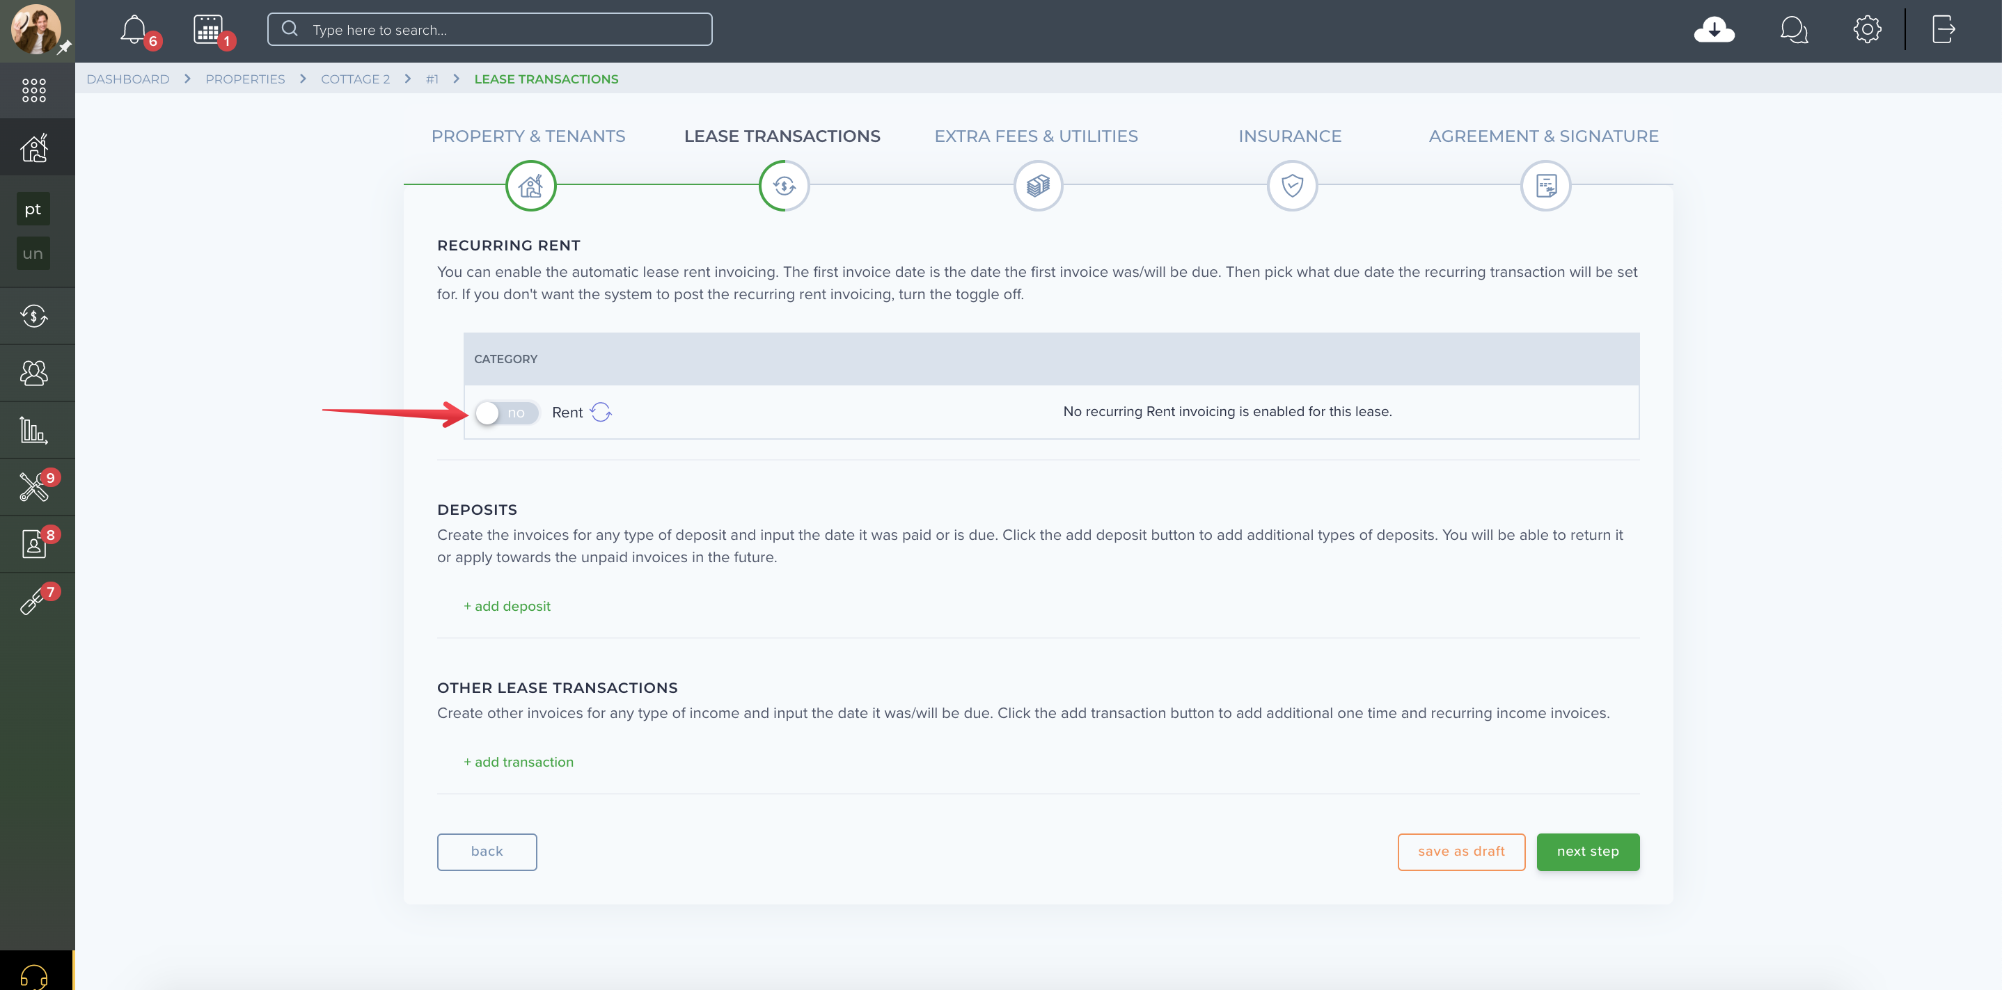2002x990 pixels.
Task: Open Agreement & Signature tab
Action: (x=1543, y=136)
